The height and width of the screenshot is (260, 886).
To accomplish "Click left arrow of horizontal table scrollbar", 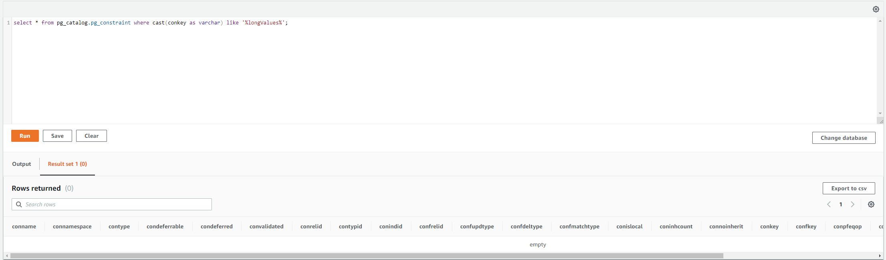I will coord(7,256).
